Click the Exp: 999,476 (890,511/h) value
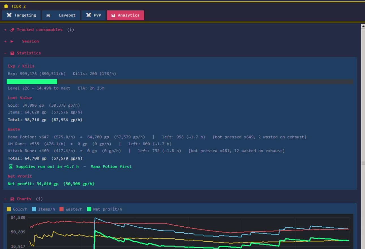365x249 pixels. tap(36, 74)
